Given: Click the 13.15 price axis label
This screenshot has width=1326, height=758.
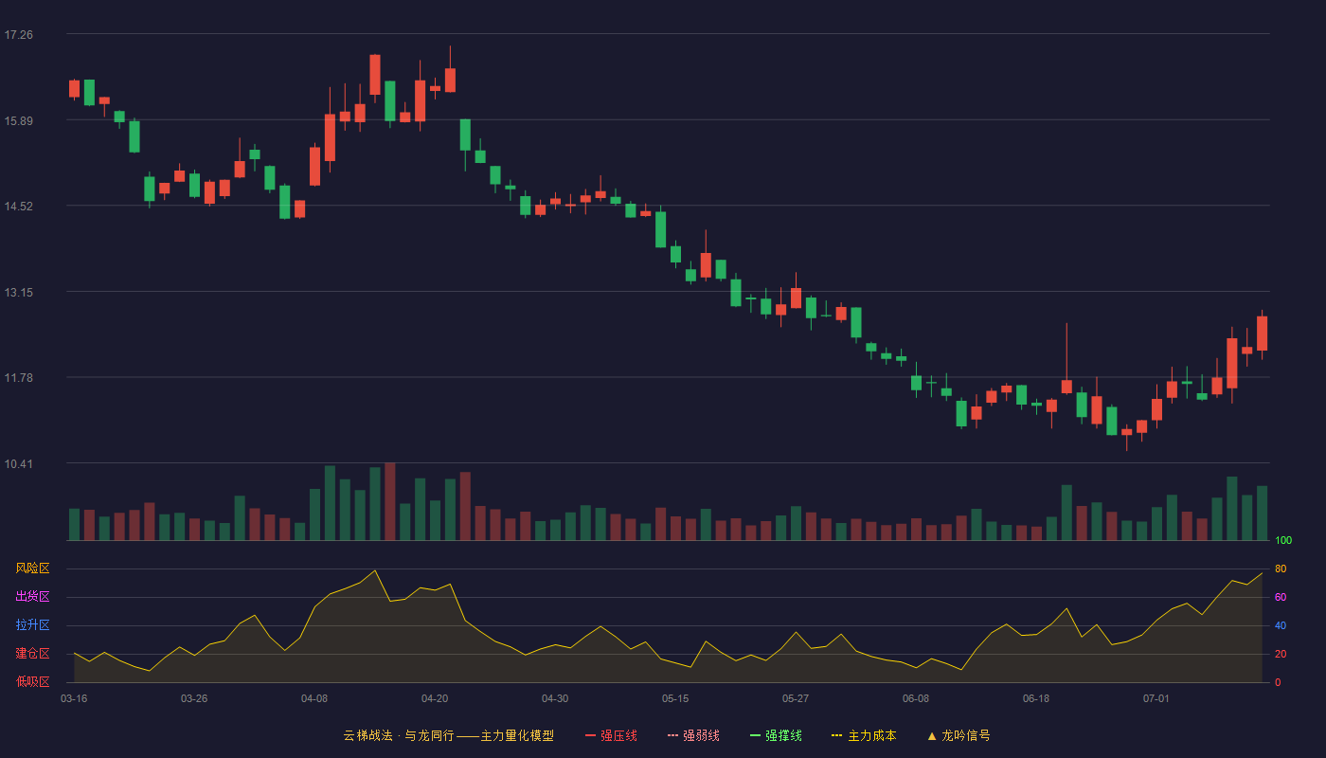Looking at the screenshot, I should point(19,293).
